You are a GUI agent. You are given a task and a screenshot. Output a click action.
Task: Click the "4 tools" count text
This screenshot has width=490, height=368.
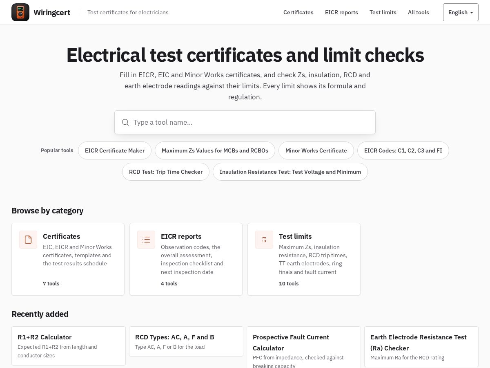[x=169, y=283]
